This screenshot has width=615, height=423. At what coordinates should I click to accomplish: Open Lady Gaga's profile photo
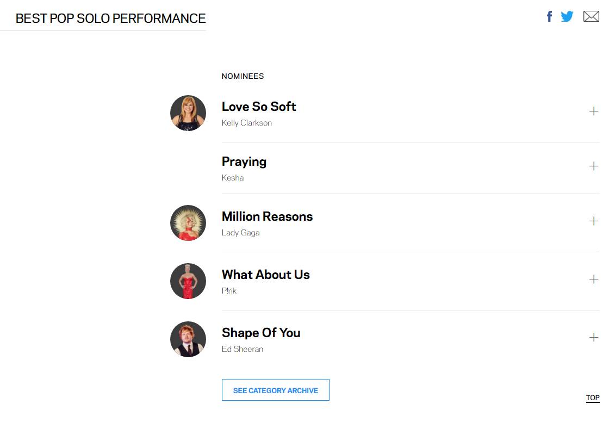(x=188, y=223)
